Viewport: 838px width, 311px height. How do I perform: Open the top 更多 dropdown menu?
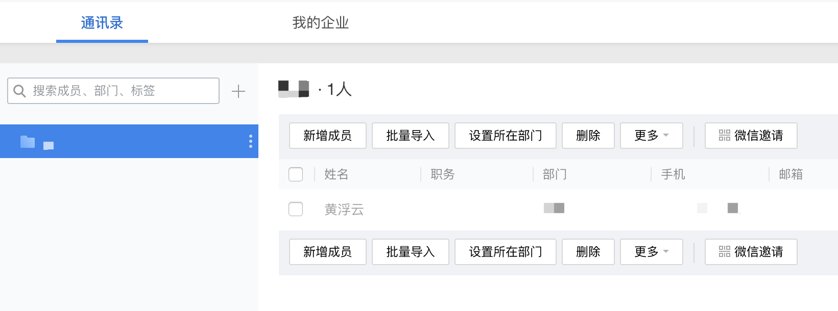click(x=651, y=136)
